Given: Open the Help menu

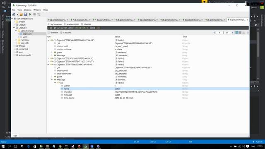Looking at the screenshot, I should click(46, 10).
